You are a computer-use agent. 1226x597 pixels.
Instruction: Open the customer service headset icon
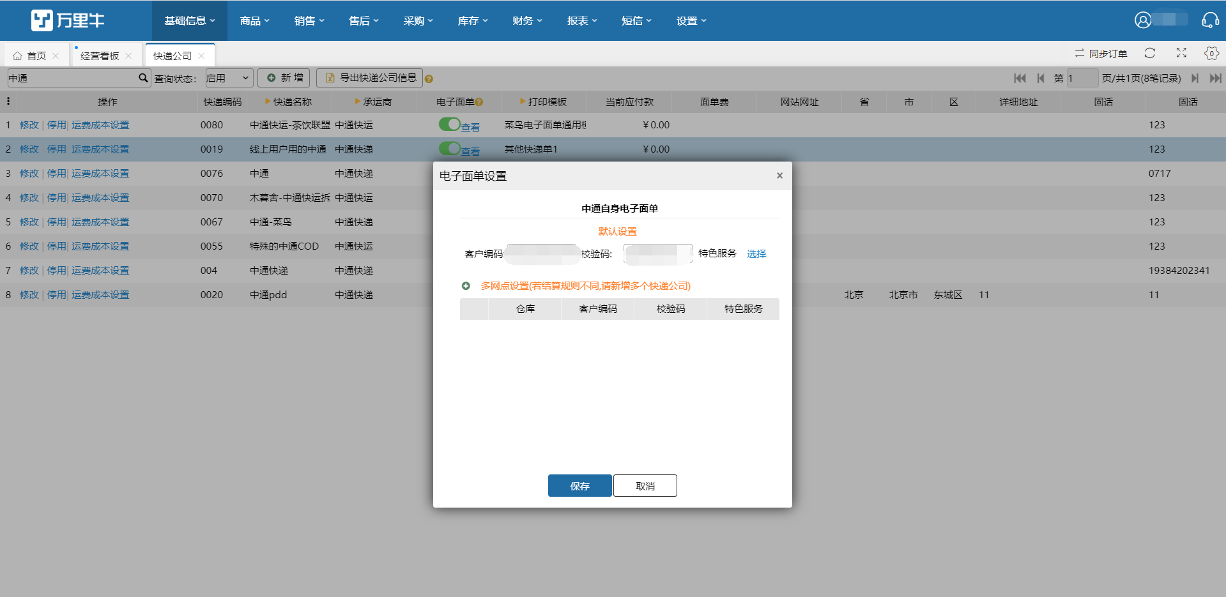pyautogui.click(x=1210, y=20)
